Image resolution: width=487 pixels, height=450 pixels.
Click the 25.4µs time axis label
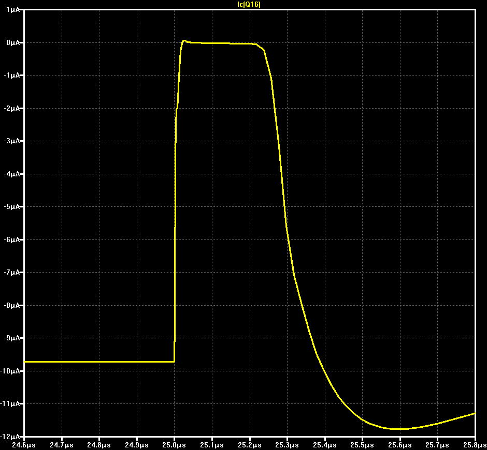(325, 445)
